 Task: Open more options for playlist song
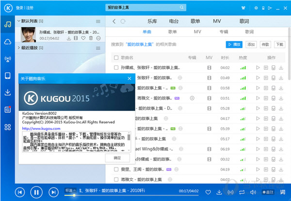click(x=98, y=38)
